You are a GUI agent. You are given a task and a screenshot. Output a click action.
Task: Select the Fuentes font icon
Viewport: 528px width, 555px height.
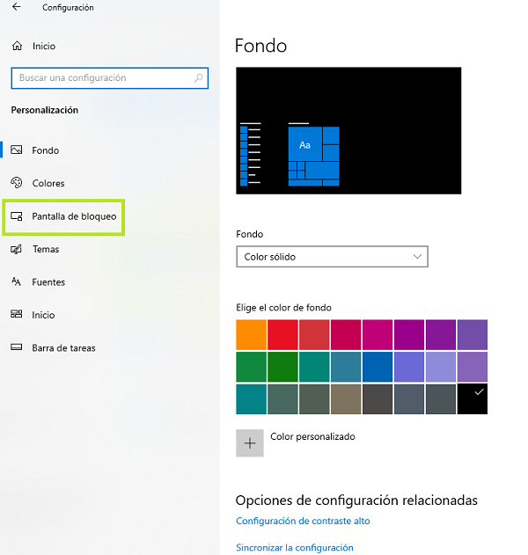(x=16, y=282)
